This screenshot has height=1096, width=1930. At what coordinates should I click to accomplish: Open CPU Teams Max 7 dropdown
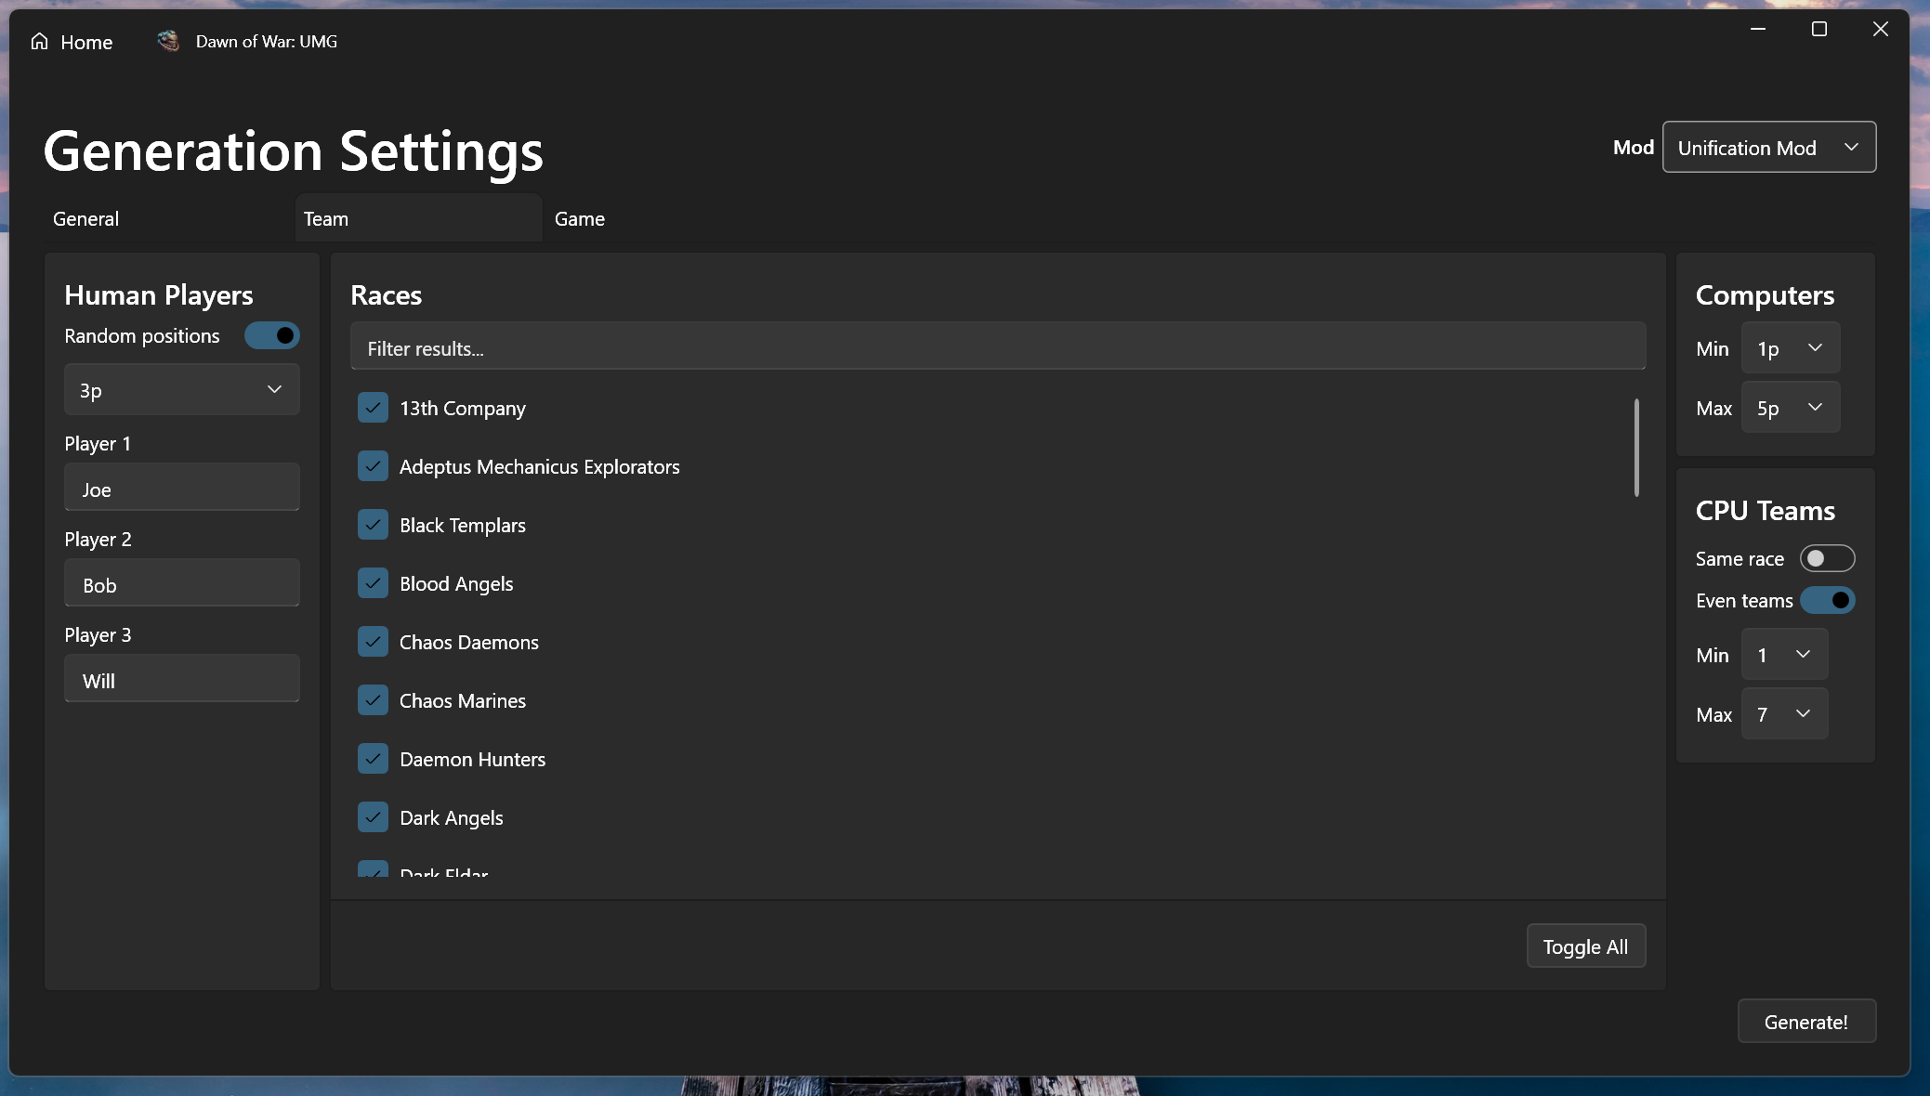(x=1783, y=714)
